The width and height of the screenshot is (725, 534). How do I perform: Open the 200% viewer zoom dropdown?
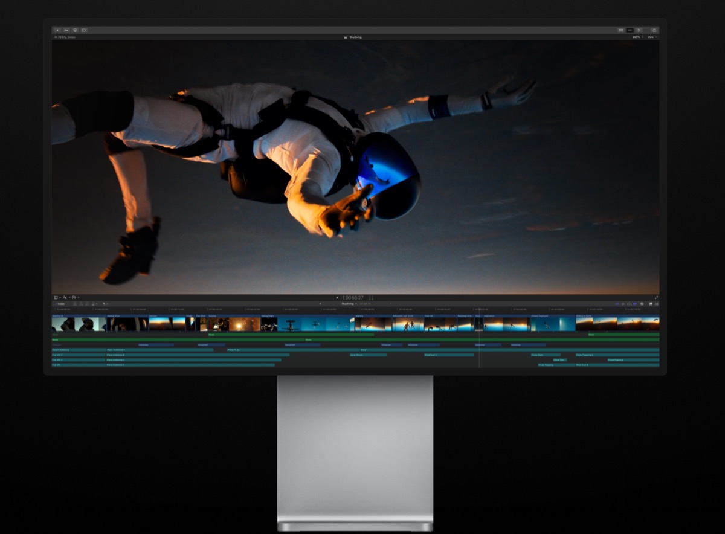point(637,37)
